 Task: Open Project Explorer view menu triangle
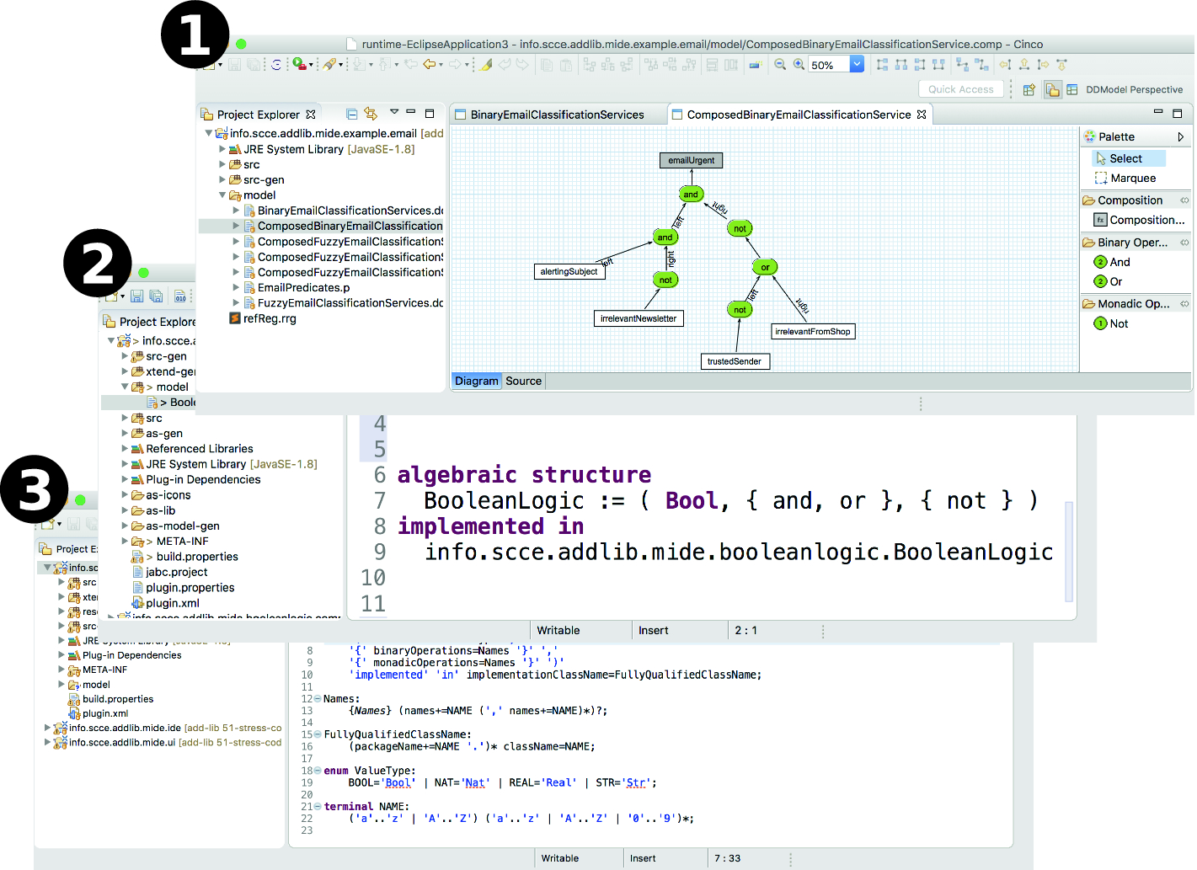(393, 112)
